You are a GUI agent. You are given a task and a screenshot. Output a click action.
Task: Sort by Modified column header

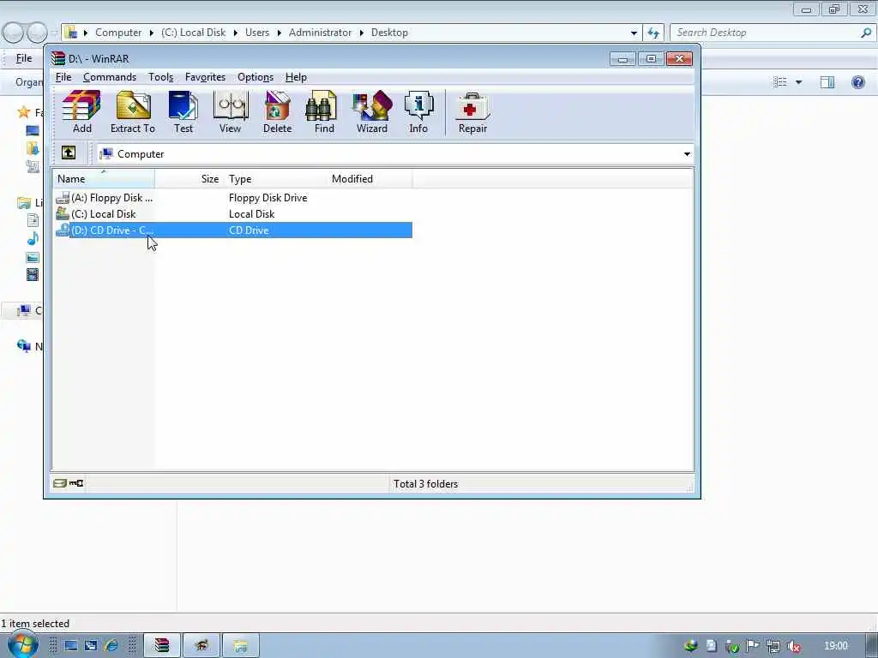[370, 179]
